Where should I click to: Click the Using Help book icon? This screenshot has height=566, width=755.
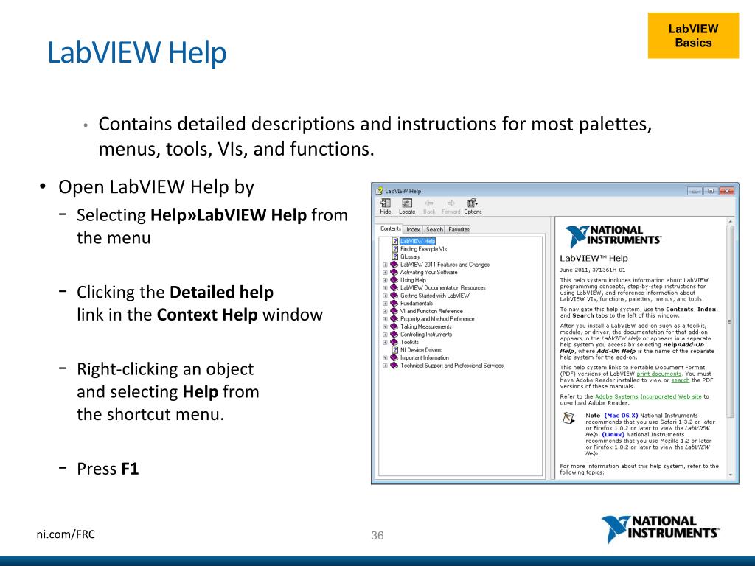point(394,279)
